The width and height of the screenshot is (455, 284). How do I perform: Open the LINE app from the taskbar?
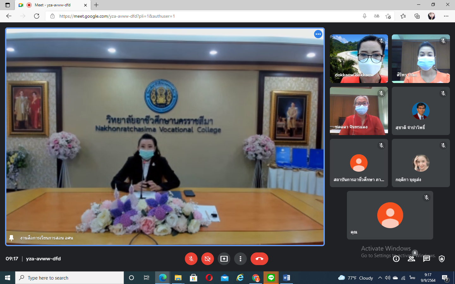[x=271, y=278]
